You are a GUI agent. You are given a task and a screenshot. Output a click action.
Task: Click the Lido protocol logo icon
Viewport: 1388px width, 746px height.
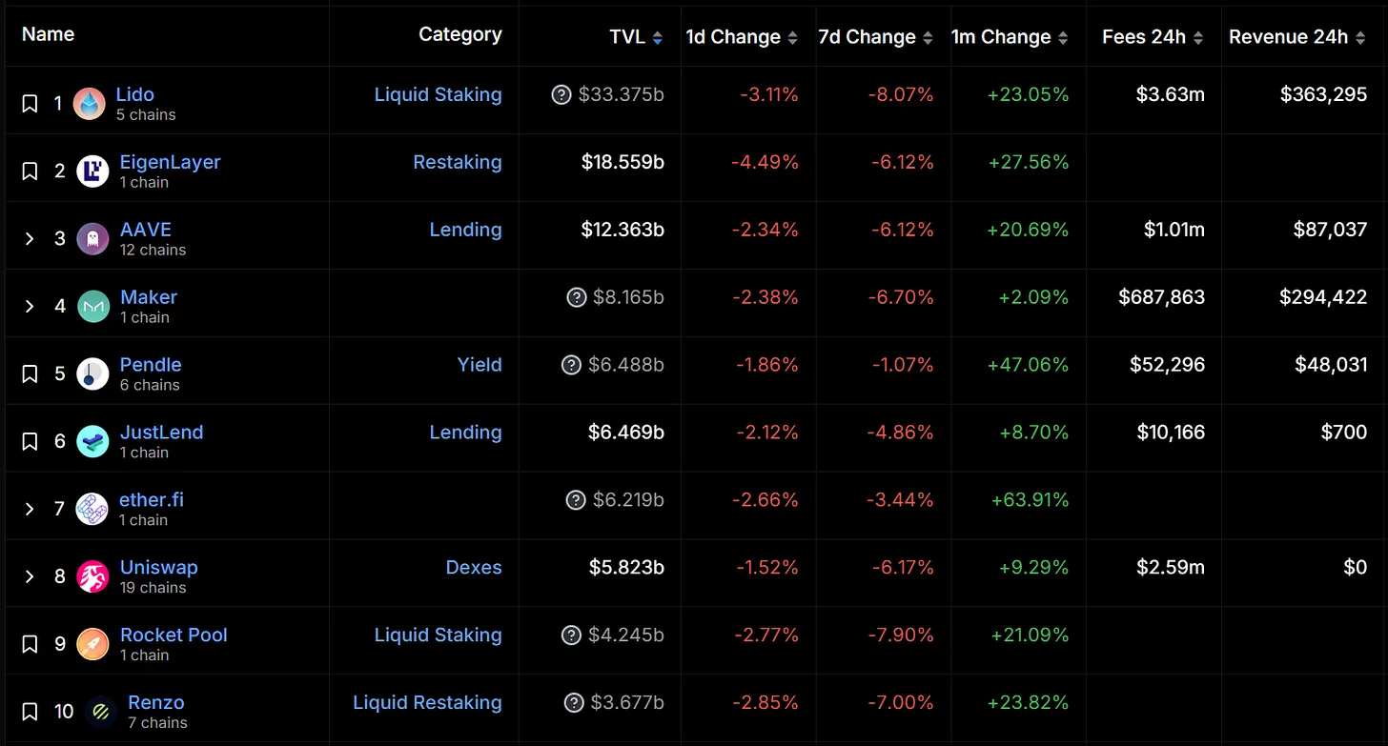(90, 104)
